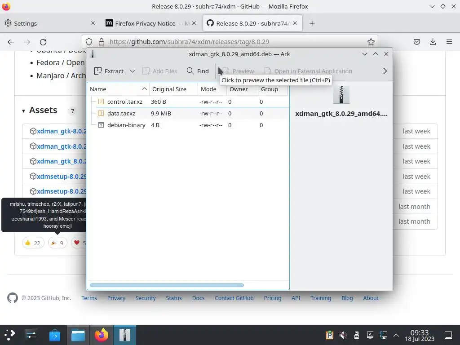460x345 pixels.
Task: Open the Firefox hamburger menu
Action: tap(449, 42)
